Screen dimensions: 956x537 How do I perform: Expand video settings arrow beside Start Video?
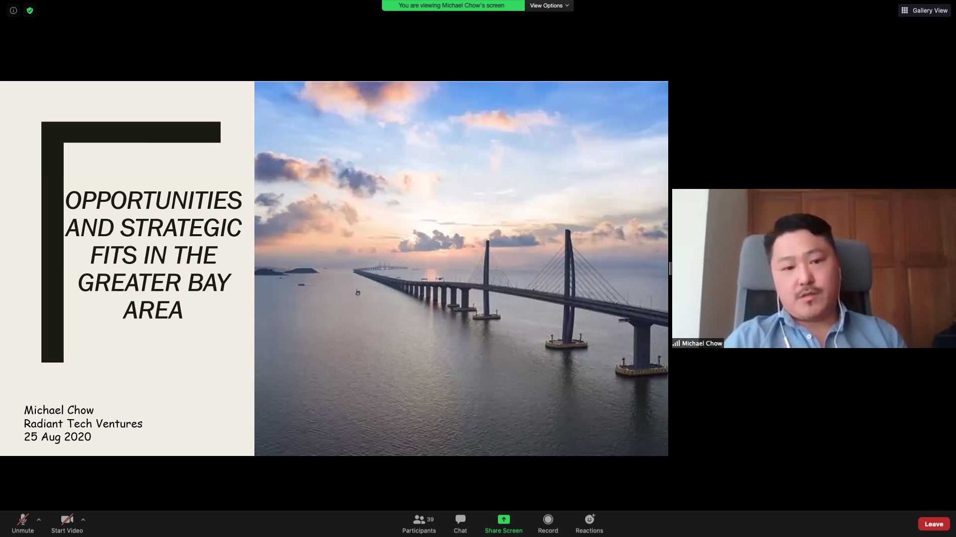83,520
